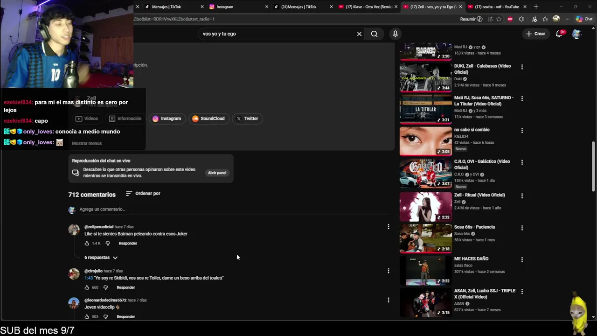Click the page vertical scrollbar thumb
Image resolution: width=597 pixels, height=336 pixels.
[x=593, y=166]
